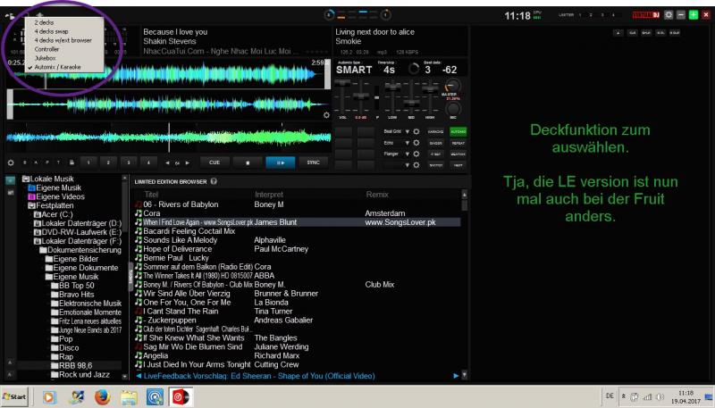This screenshot has width=715, height=408.
Task: Click the blue circular app icon in taskbar
Action: [155, 397]
